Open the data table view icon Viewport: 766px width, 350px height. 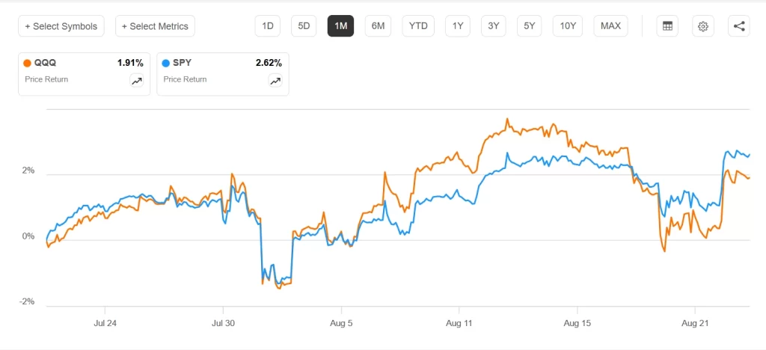click(667, 26)
